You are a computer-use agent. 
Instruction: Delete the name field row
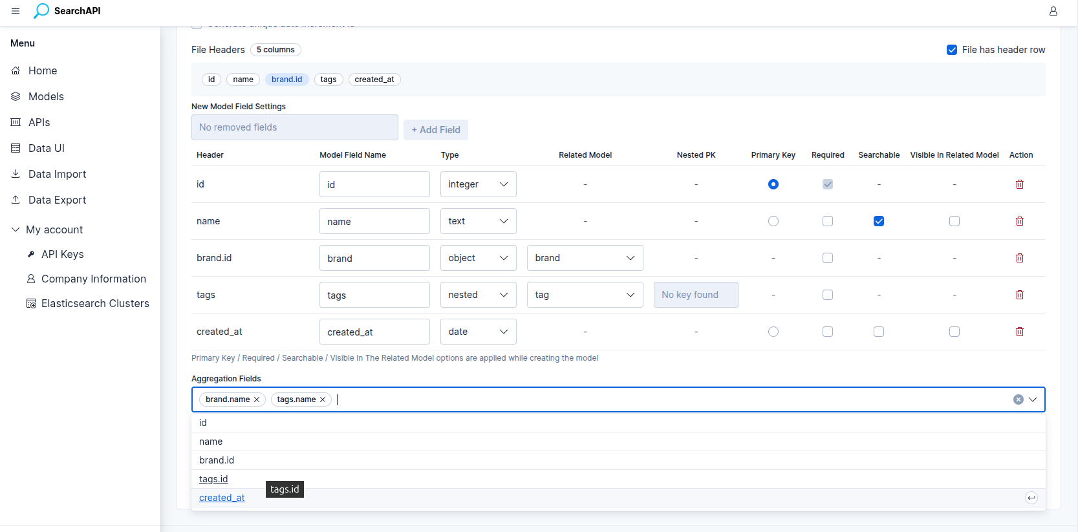(1020, 221)
